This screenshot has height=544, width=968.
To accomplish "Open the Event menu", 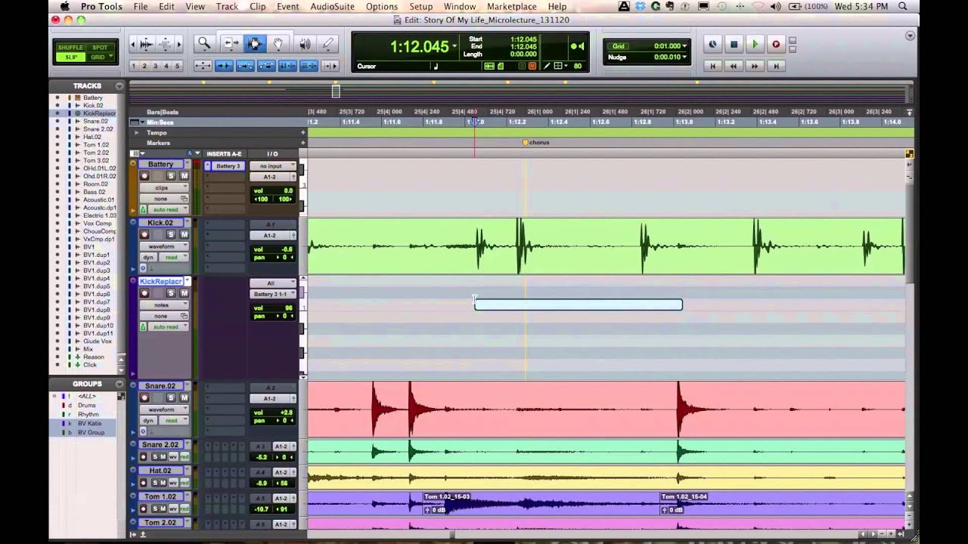I will pos(287,6).
